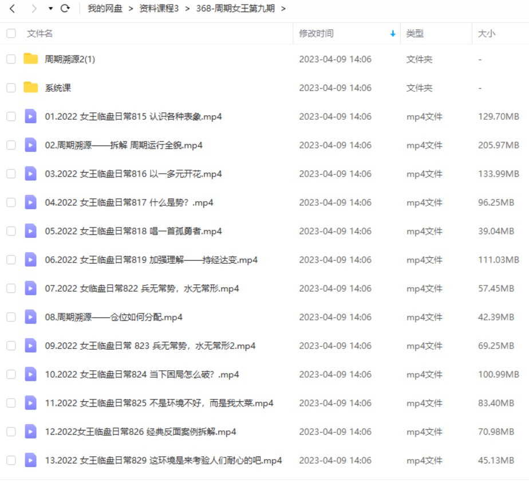Select file name 13.2022 女王临盘日常829 这环境是来考验 file
This screenshot has width=529, height=486.
pos(163,460)
